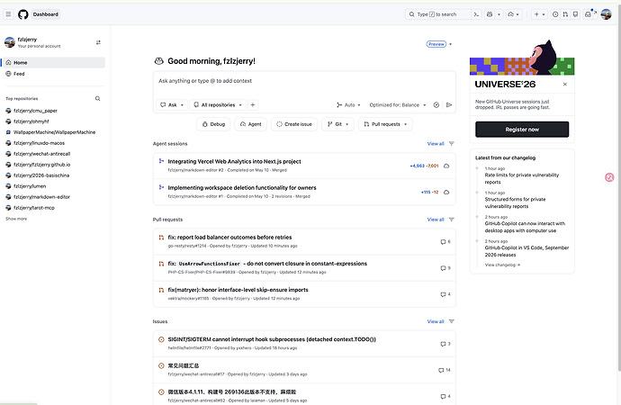The image size is (621, 405).
Task: Open the fzlzjerry/tarot-mcp repository
Action: click(x=34, y=207)
